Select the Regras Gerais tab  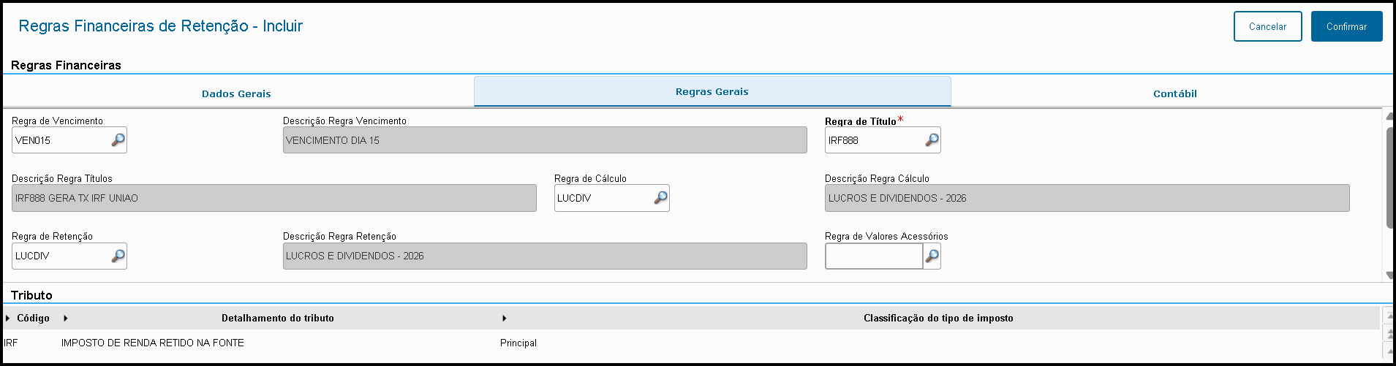712,92
